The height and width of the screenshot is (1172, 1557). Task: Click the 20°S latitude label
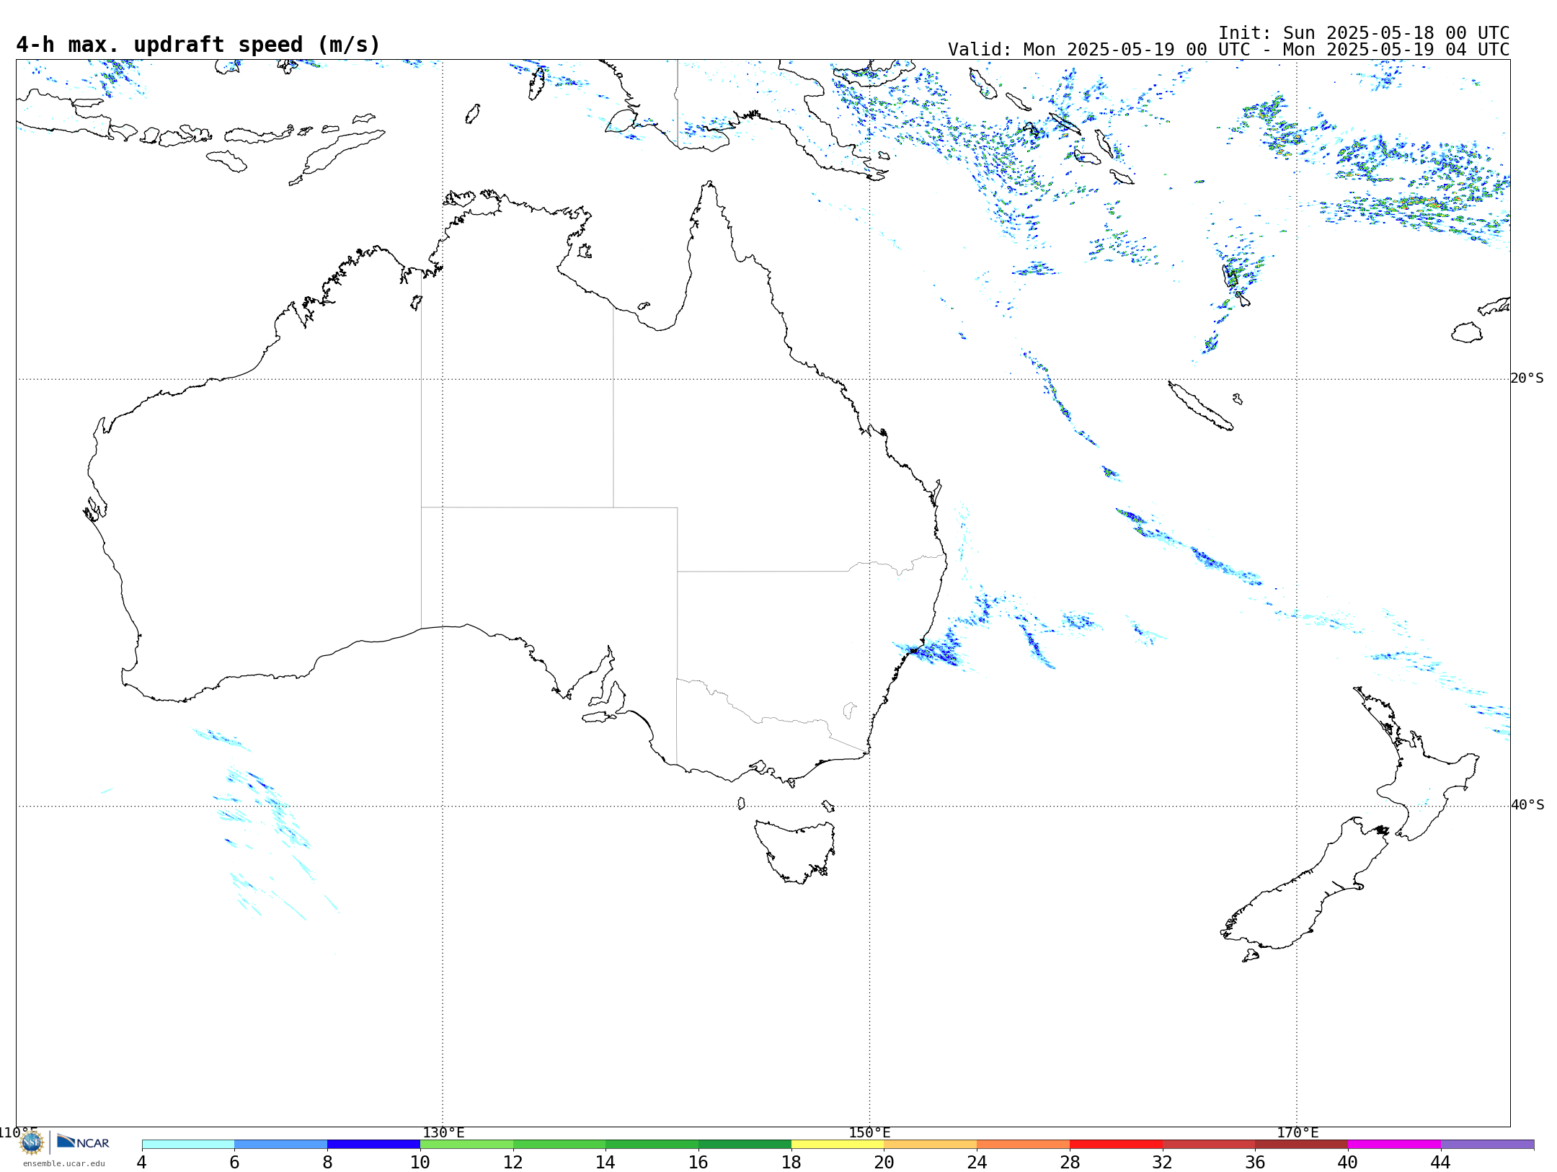(x=1527, y=378)
